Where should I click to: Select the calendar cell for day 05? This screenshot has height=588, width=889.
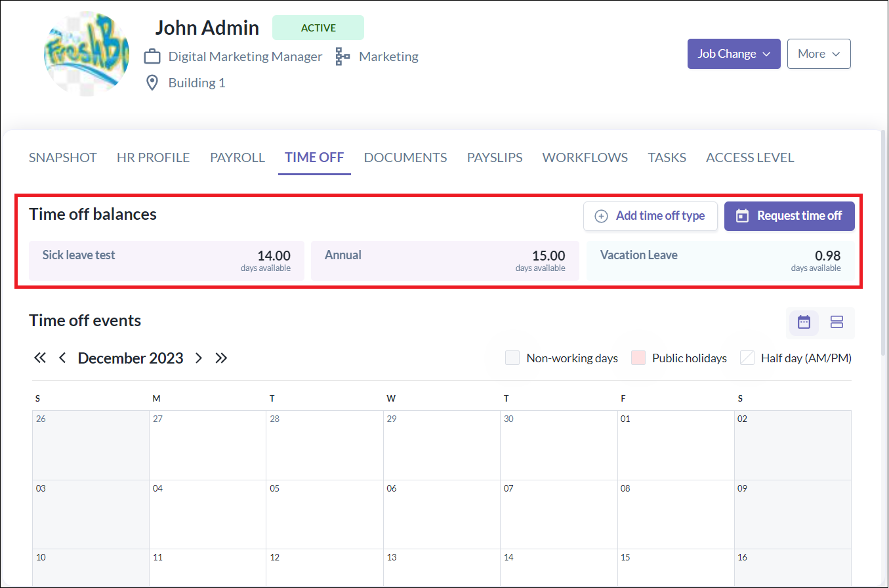pyautogui.click(x=325, y=514)
